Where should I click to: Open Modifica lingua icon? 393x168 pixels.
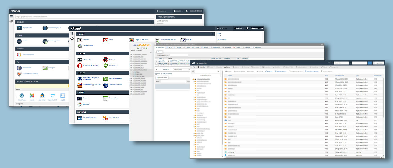coord(106,118)
